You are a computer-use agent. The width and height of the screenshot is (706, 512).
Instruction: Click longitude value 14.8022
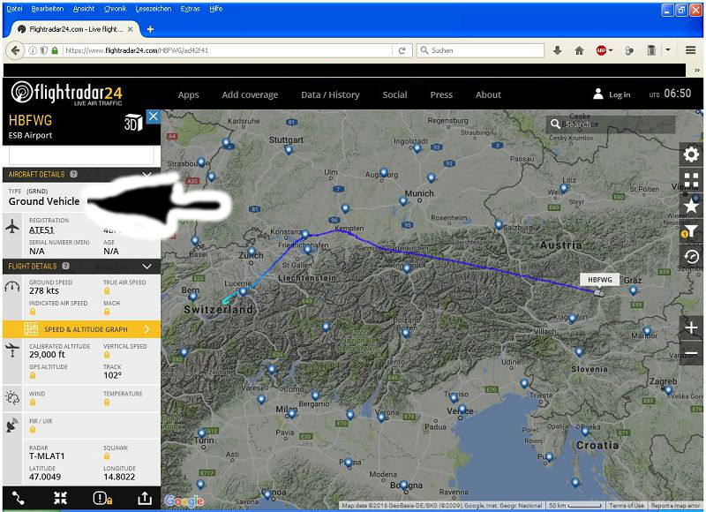click(119, 477)
